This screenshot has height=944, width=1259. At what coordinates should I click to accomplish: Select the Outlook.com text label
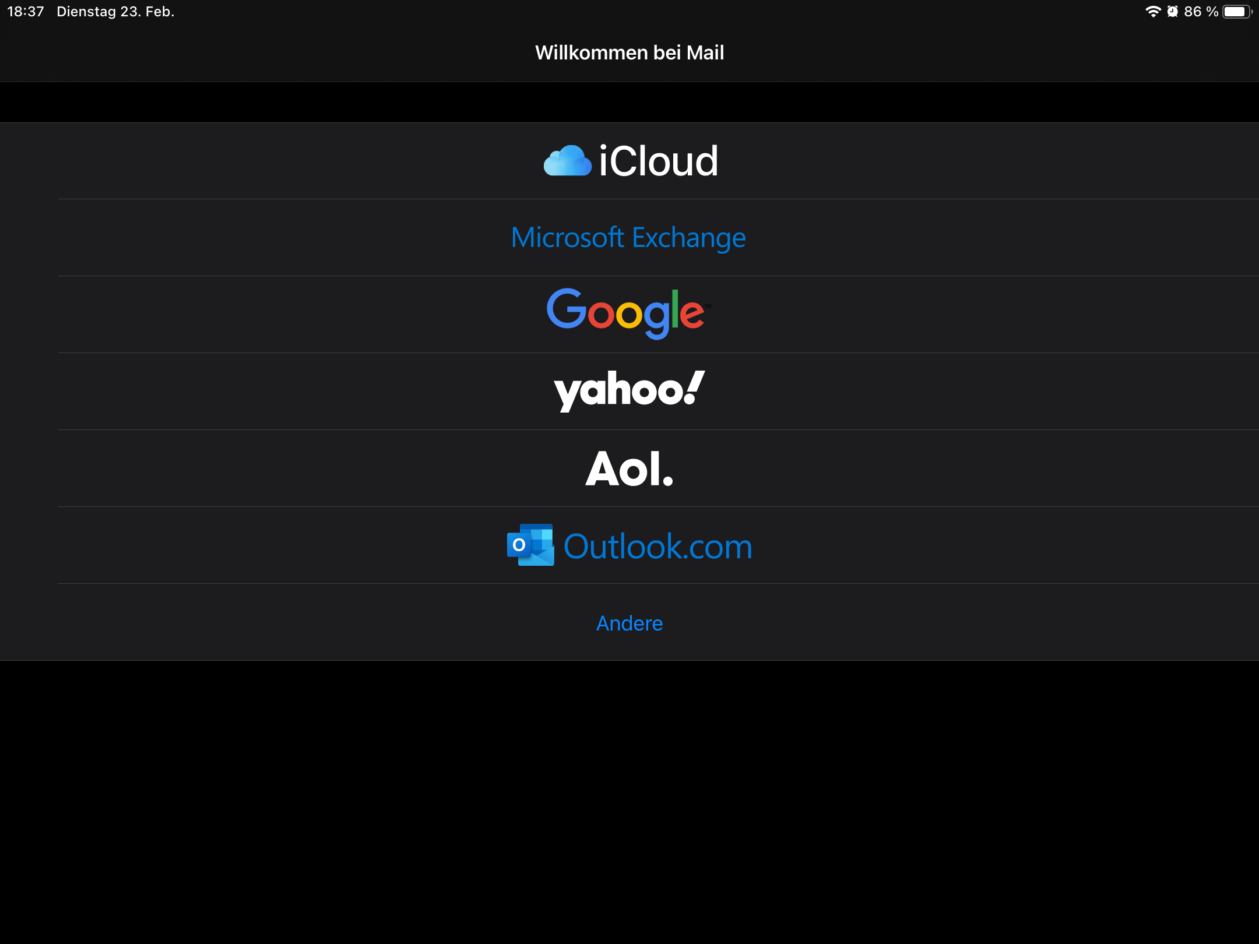click(x=657, y=547)
